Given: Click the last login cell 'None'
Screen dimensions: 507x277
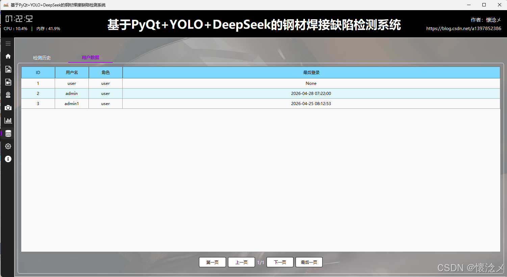Looking at the screenshot, I should tap(311, 83).
